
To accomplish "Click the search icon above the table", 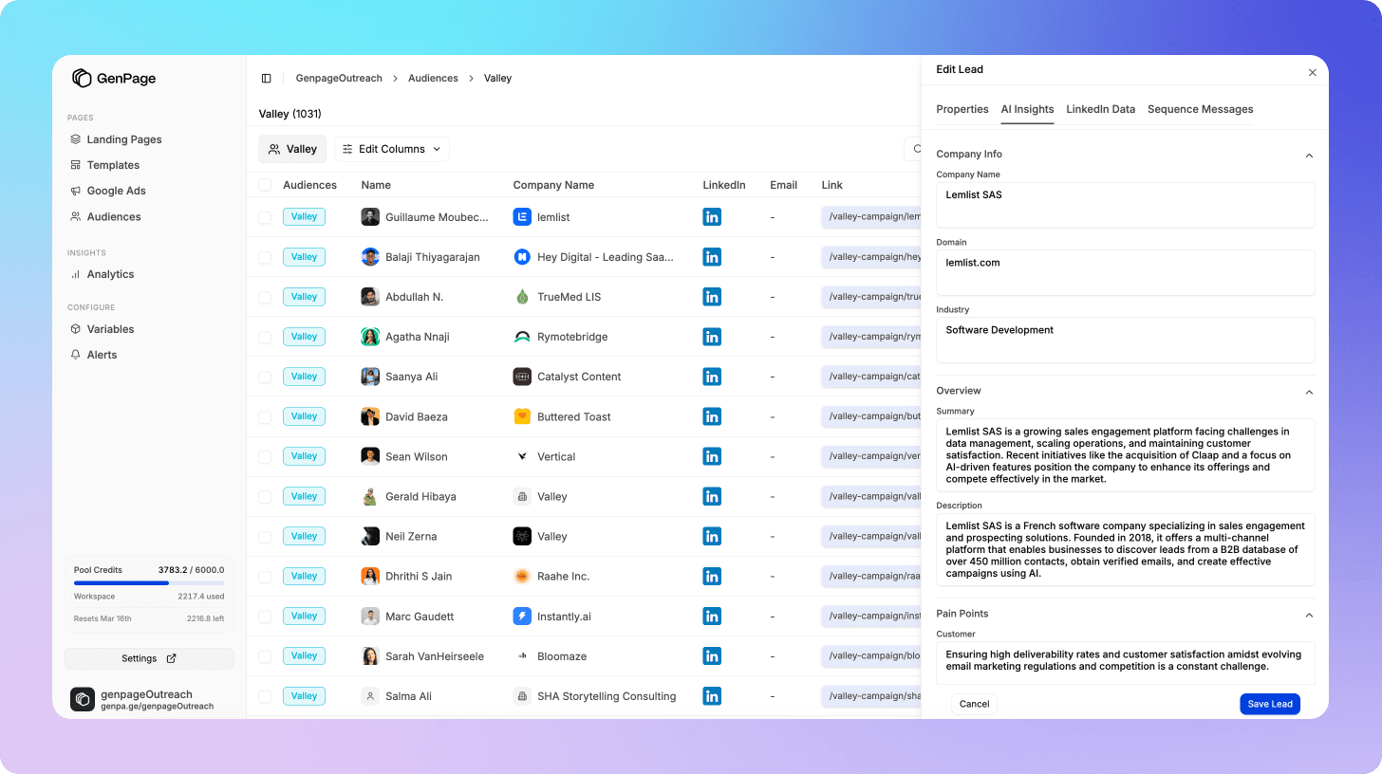I will (917, 149).
